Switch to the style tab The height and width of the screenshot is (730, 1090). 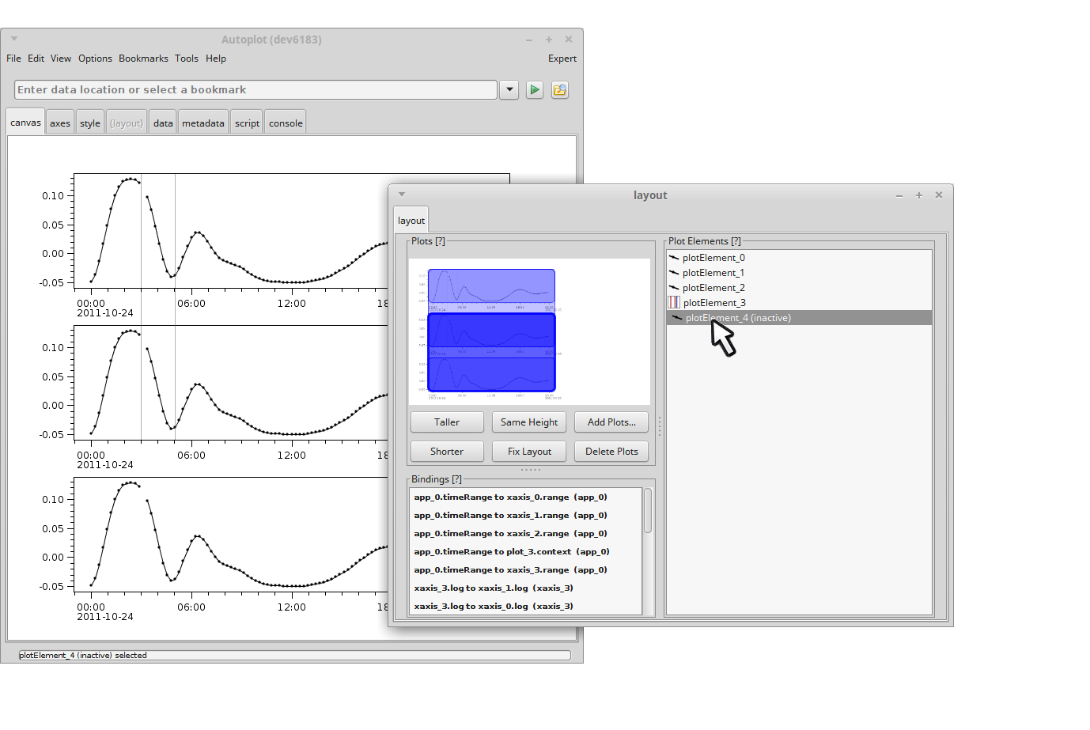click(x=90, y=123)
